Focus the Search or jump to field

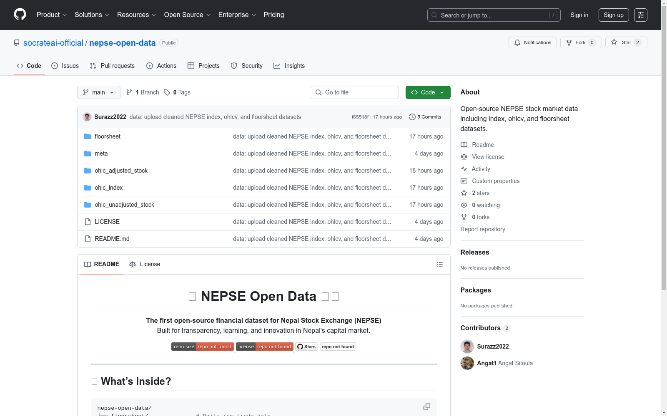[x=494, y=15]
